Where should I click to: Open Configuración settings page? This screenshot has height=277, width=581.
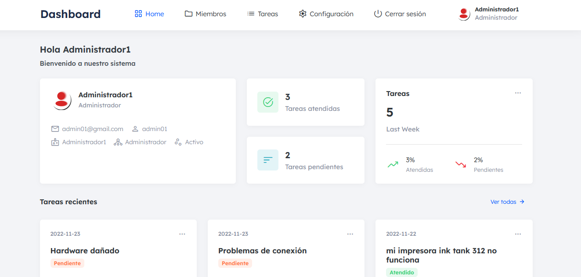[326, 14]
